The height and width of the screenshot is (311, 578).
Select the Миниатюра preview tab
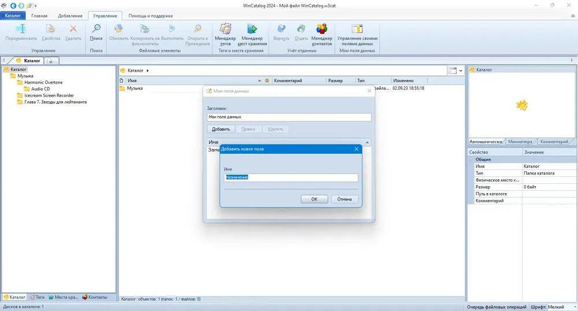coord(520,142)
